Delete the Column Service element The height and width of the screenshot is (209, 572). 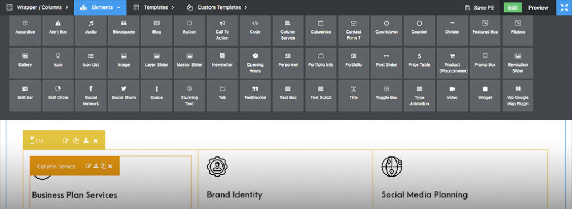110,167
